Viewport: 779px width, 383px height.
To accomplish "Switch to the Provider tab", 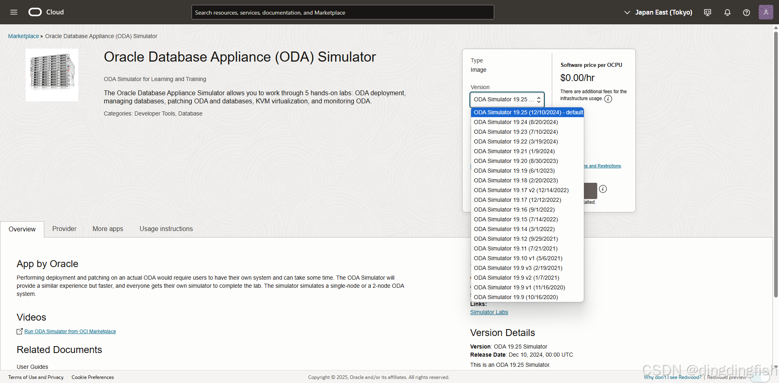I will point(64,229).
